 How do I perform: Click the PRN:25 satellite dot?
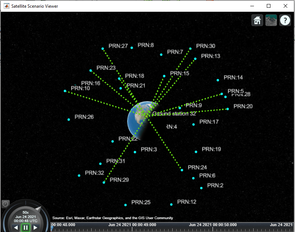click(x=125, y=205)
